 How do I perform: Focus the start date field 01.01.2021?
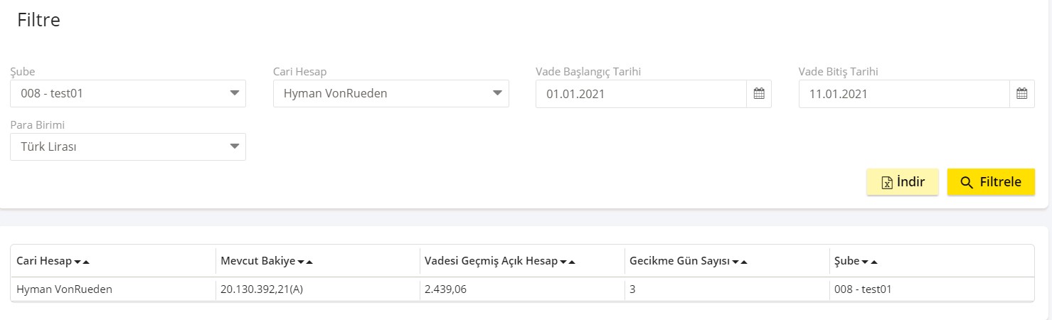pyautogui.click(x=641, y=93)
